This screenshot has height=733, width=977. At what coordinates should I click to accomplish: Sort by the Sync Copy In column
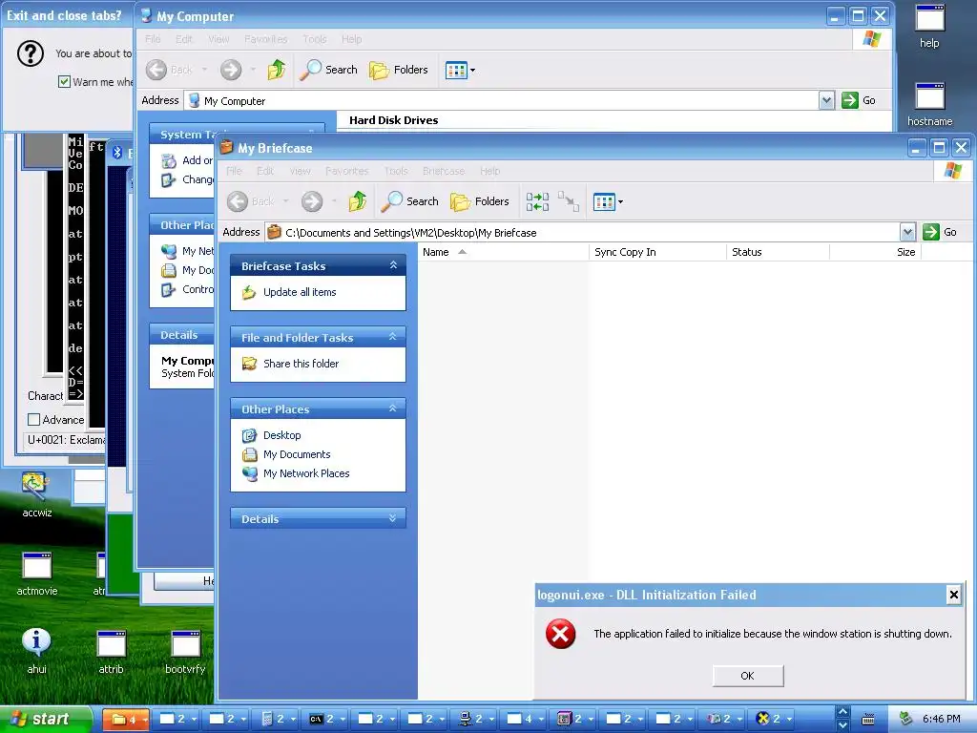[x=658, y=252]
